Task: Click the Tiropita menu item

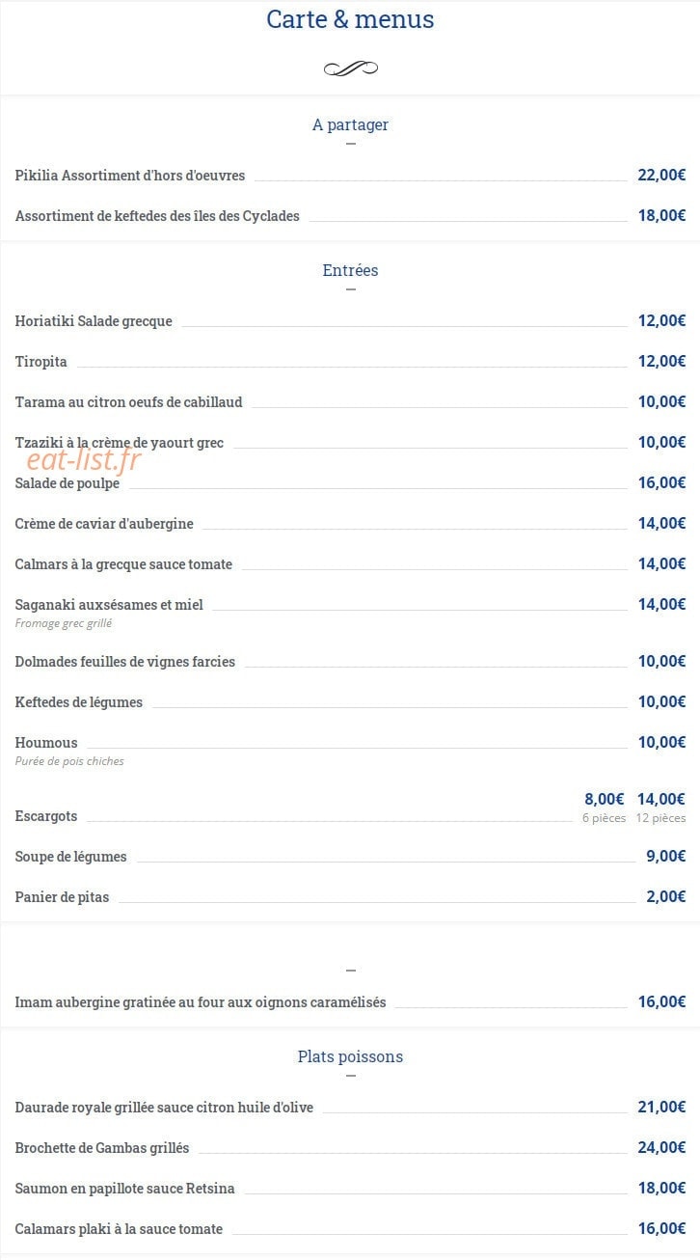Action: click(x=41, y=362)
